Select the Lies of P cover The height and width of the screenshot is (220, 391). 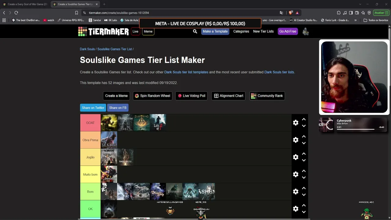coord(158,123)
